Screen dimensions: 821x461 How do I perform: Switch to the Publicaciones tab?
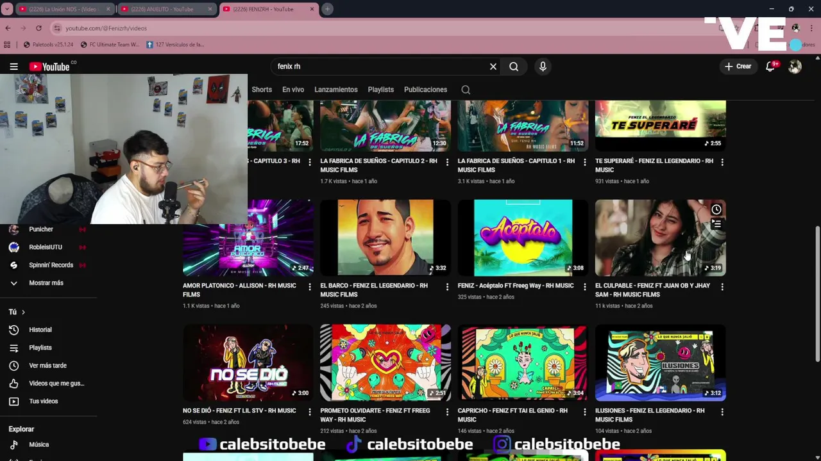click(x=425, y=90)
